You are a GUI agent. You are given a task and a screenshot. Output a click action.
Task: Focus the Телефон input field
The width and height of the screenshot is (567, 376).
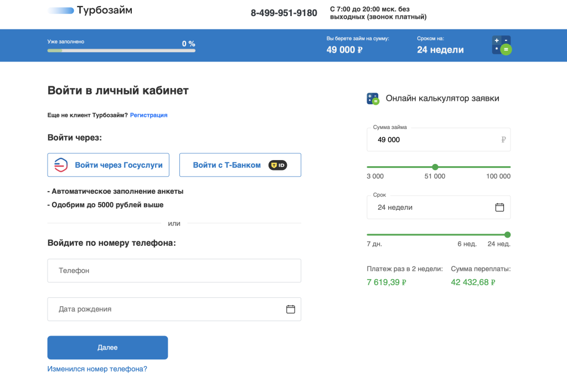click(x=174, y=271)
